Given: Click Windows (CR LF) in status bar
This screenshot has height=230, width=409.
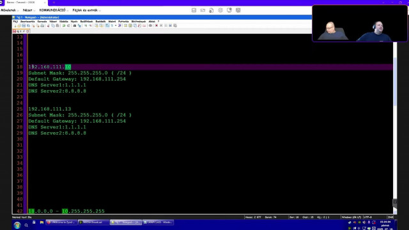Looking at the screenshot, I should click(x=351, y=217).
